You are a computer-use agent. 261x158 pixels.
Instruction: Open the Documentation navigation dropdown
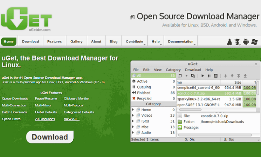[x=181, y=41]
